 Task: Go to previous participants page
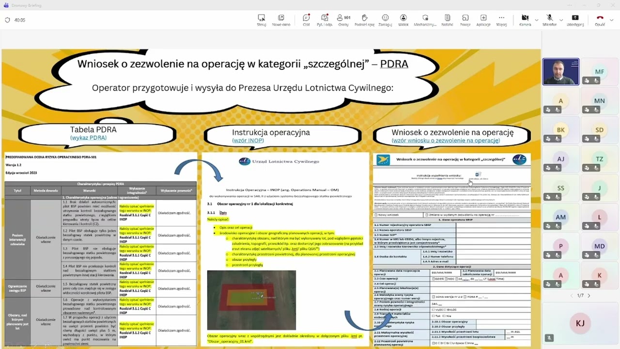pos(572,296)
